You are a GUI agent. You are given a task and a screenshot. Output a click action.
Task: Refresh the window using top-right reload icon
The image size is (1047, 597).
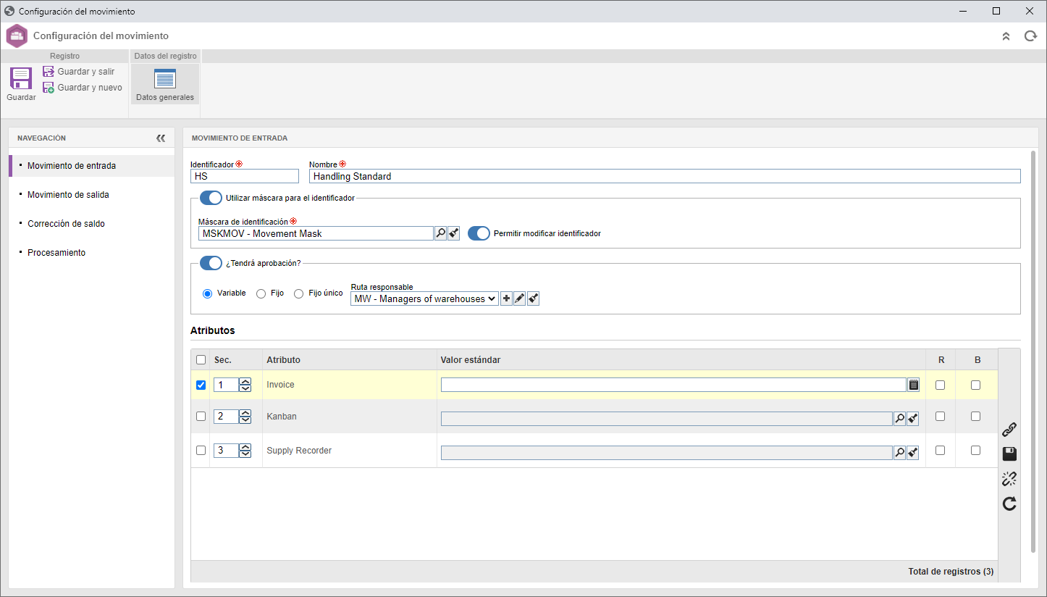[x=1030, y=36]
